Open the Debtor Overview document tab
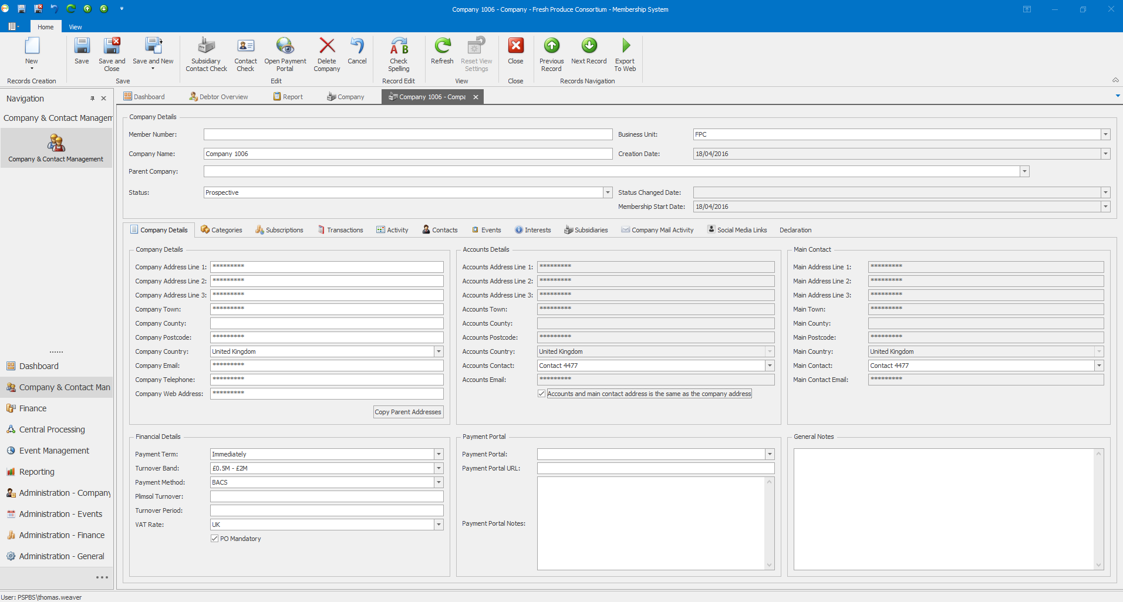1123x602 pixels. (x=218, y=97)
